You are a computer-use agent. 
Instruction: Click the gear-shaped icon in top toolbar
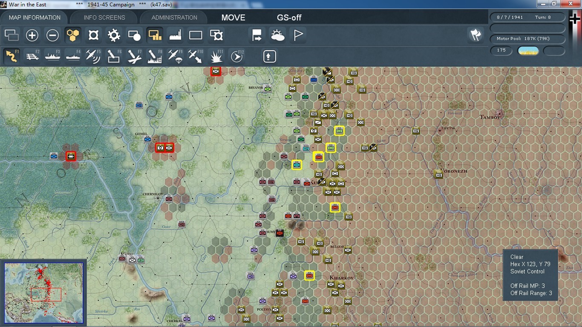click(x=114, y=35)
